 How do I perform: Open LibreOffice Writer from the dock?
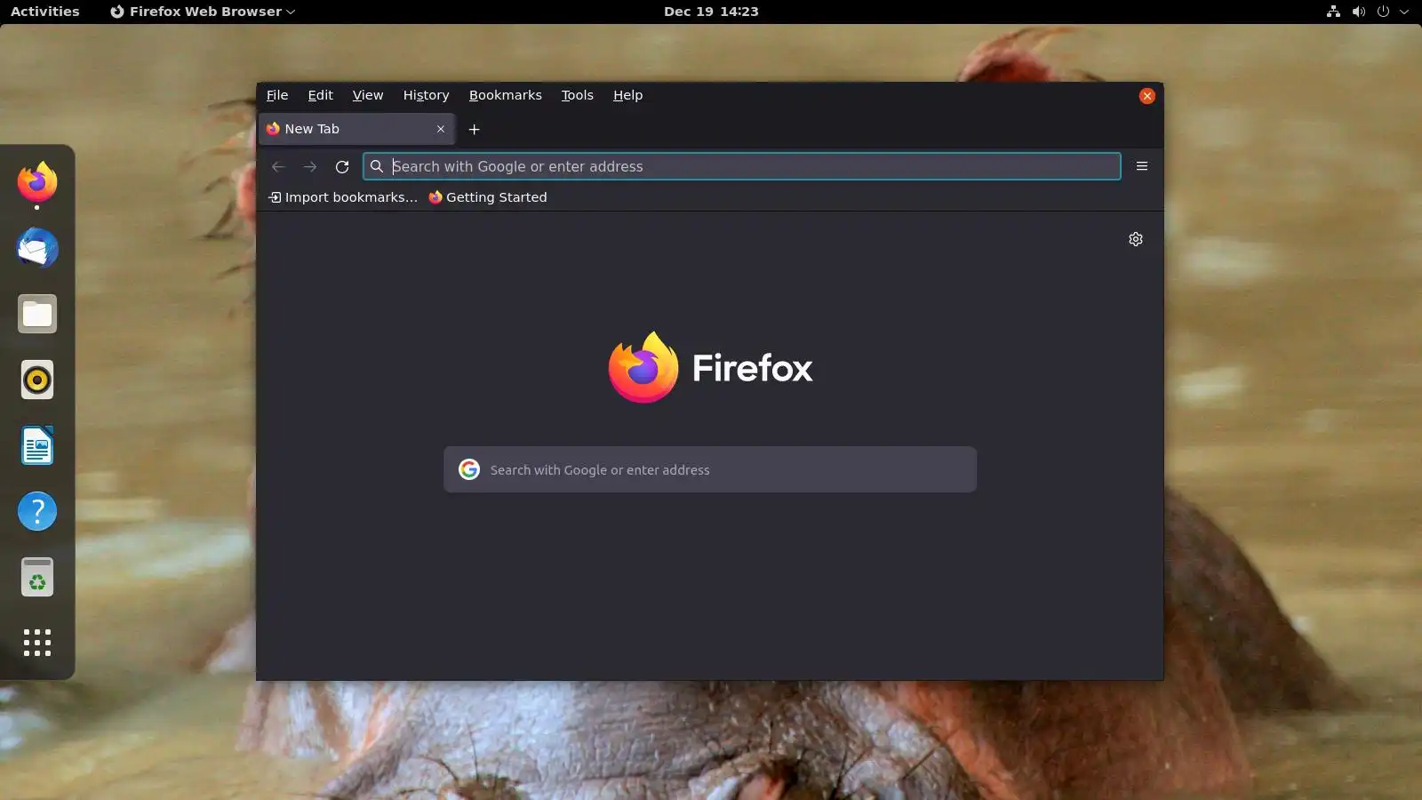37,445
